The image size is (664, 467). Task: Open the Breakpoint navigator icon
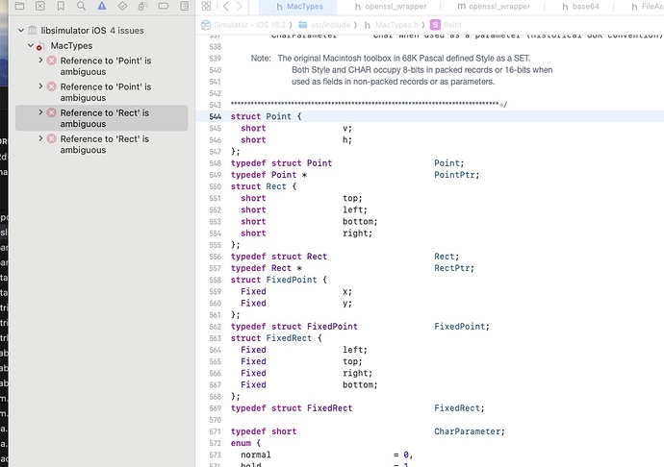point(164,6)
